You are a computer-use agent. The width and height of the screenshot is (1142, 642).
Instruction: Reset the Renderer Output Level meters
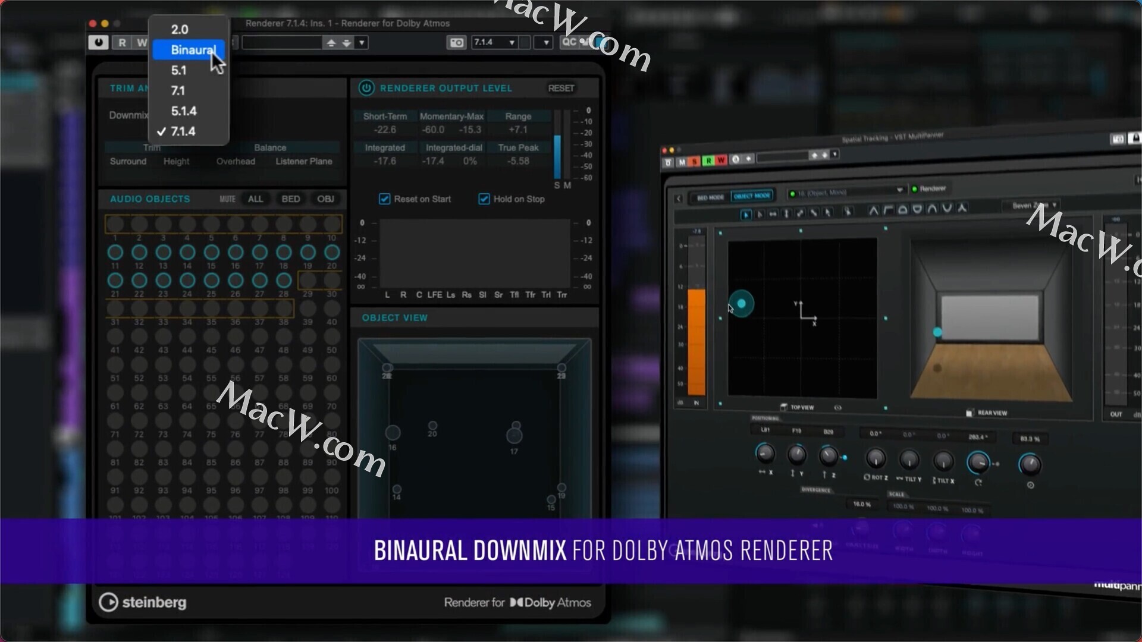coord(561,88)
